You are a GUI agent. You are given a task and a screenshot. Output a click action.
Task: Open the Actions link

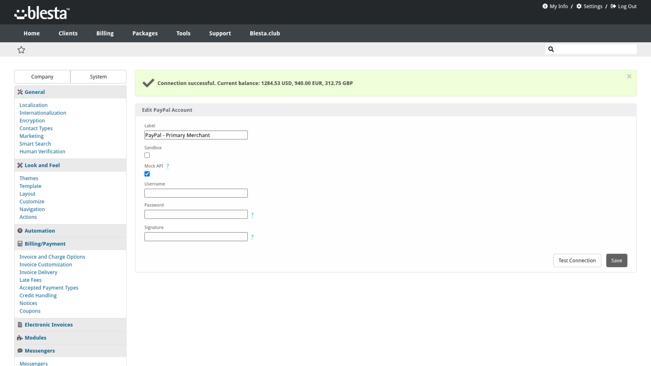click(28, 217)
